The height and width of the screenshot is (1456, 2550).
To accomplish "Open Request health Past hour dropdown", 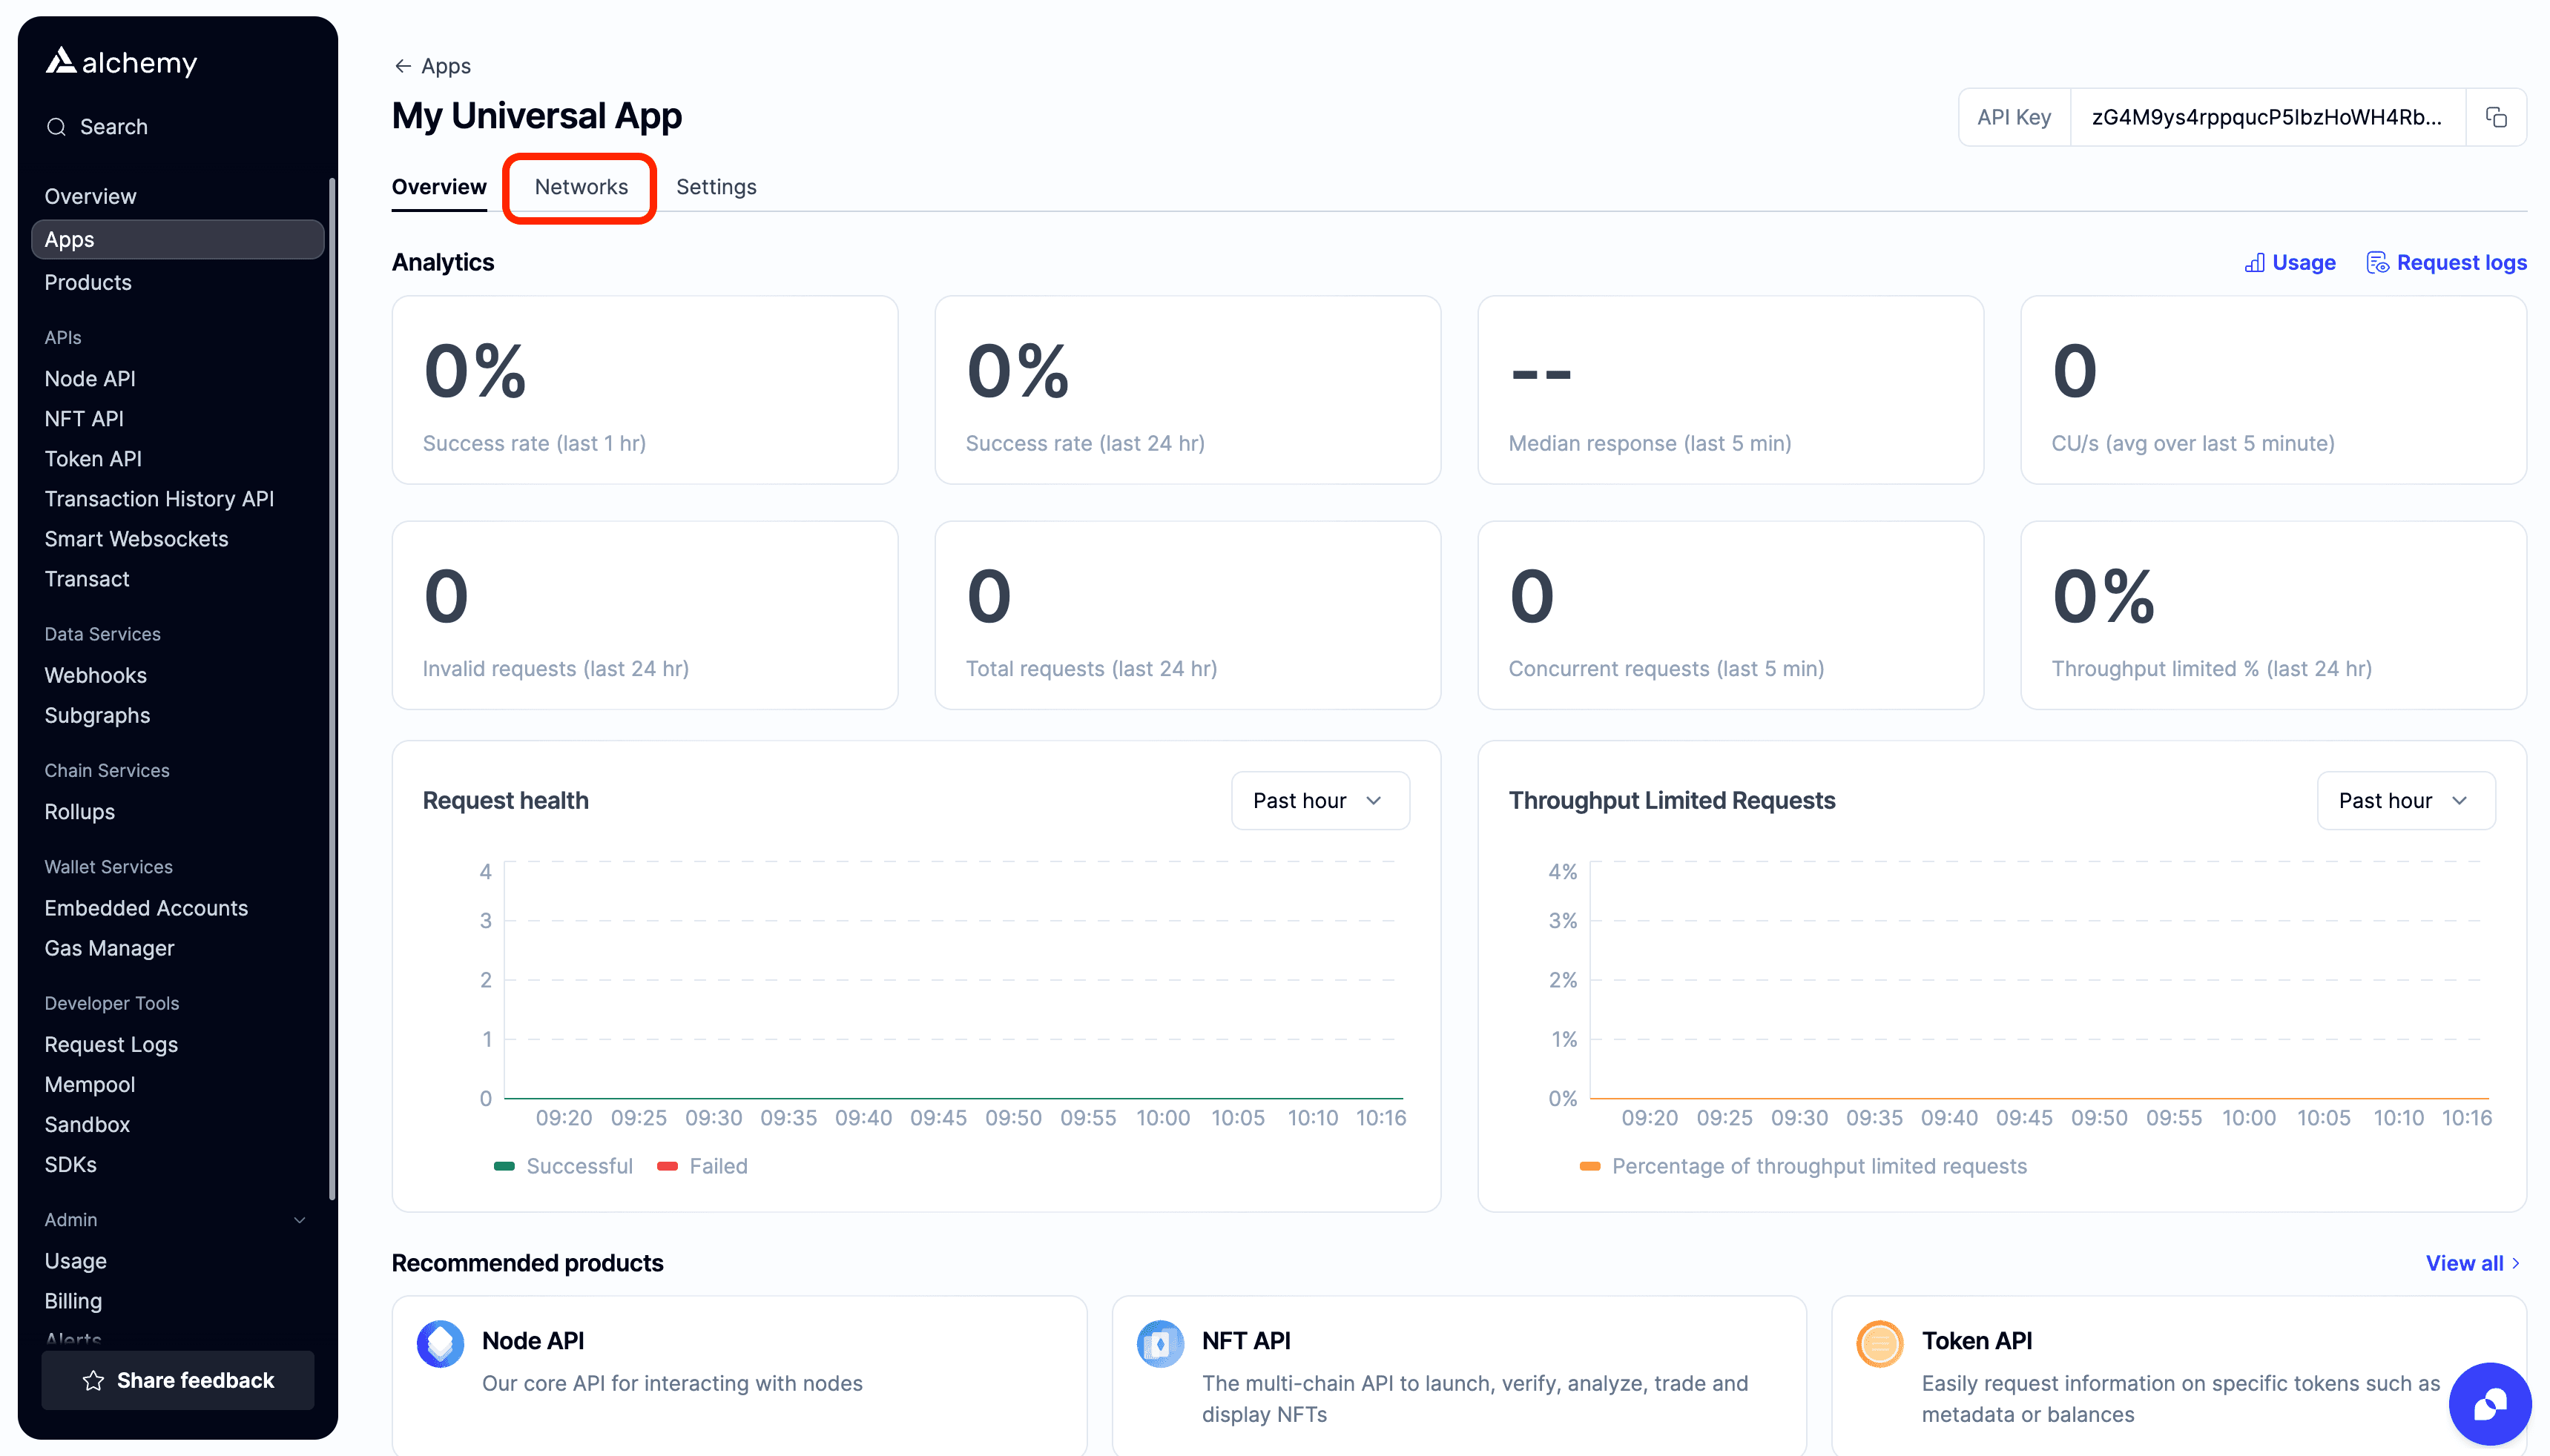I will click(x=1320, y=800).
